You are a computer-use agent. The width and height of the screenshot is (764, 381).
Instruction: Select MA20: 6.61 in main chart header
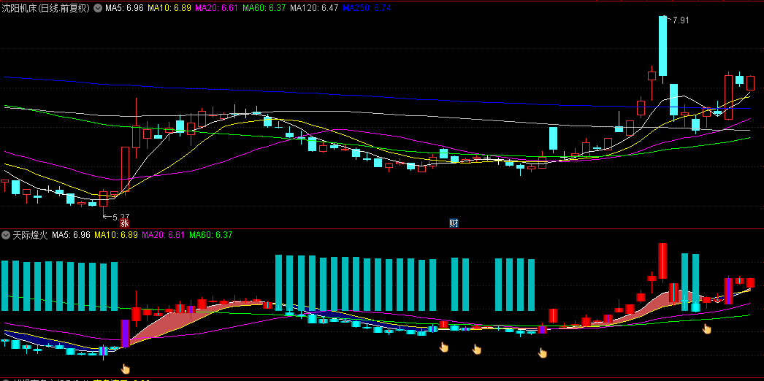pyautogui.click(x=216, y=8)
